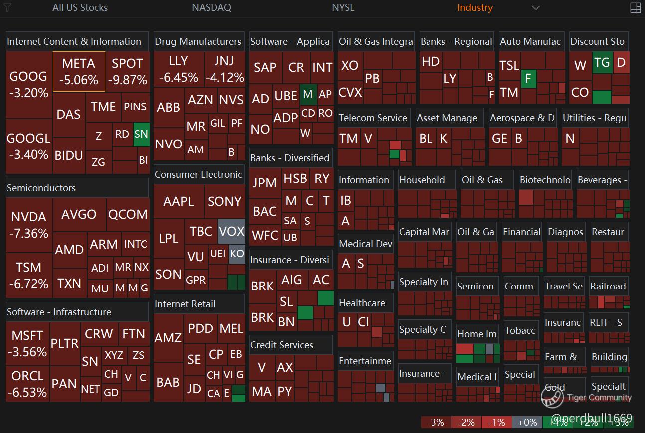The width and height of the screenshot is (645, 433).
Task: Open the Biotechnolo sector header
Action: pos(545,180)
